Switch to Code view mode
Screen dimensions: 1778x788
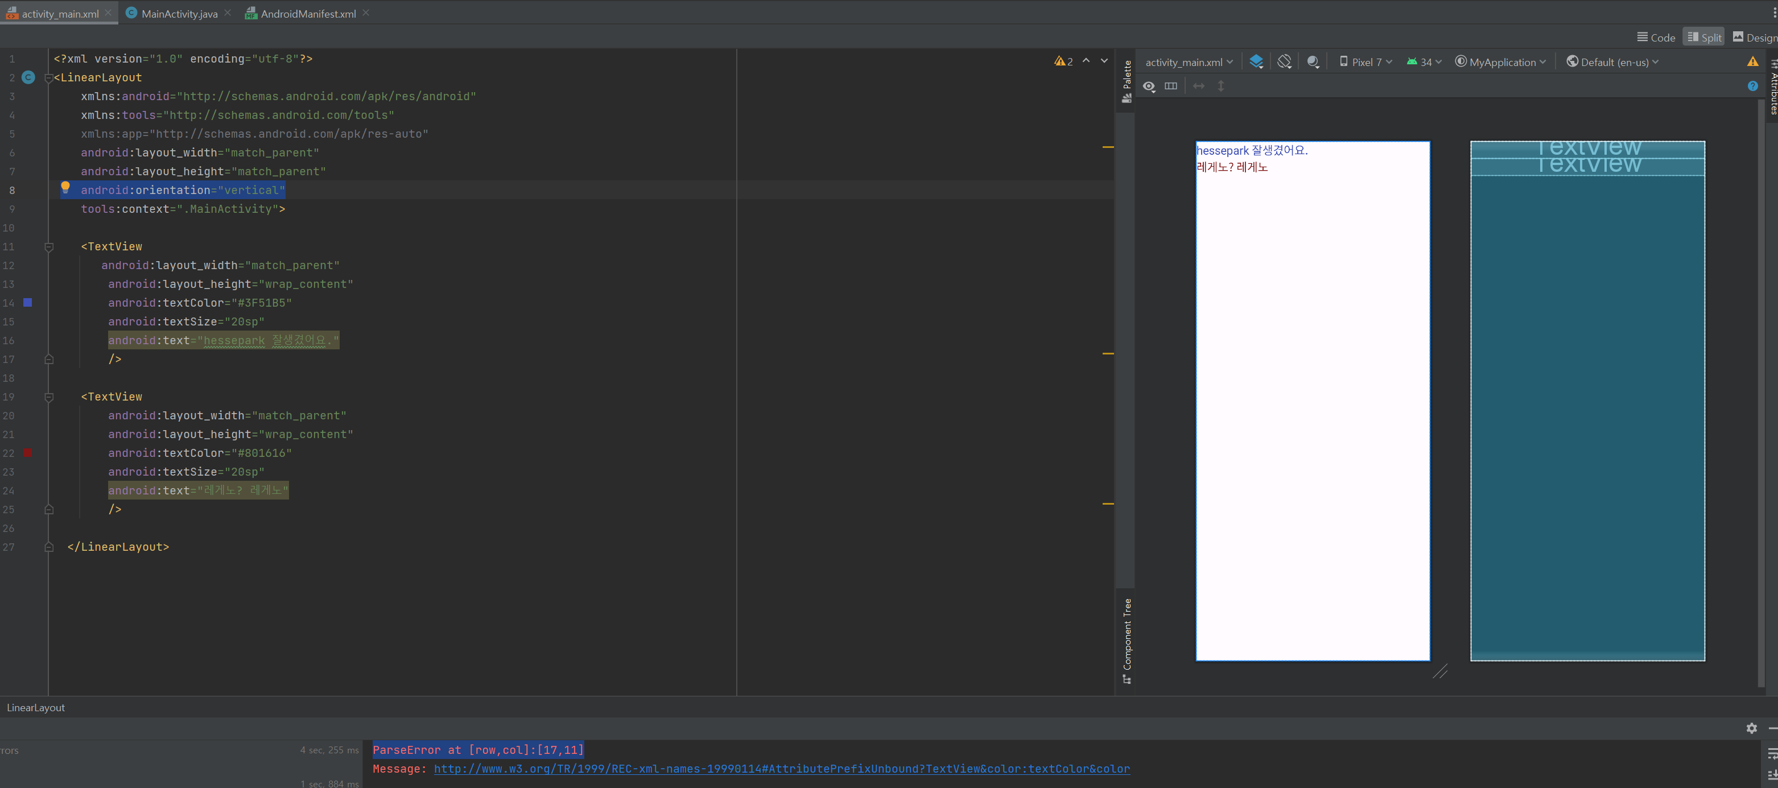[1656, 37]
